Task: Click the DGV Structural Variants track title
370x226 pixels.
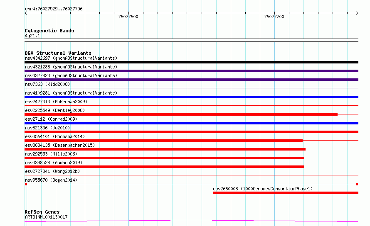Action: coord(58,53)
